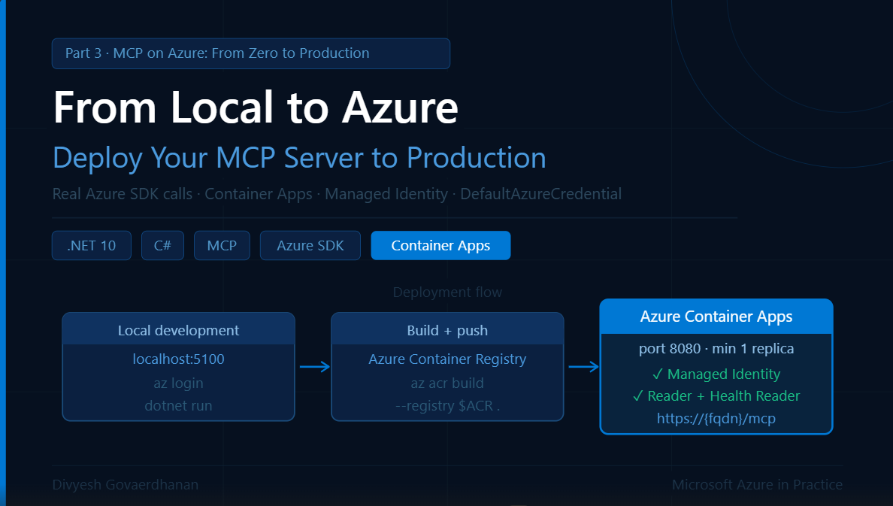Click the 'From Local to Azure' title

coord(256,107)
